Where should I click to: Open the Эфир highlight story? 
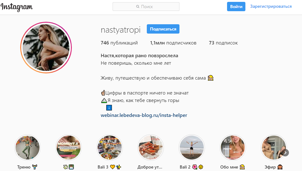tap(274, 147)
